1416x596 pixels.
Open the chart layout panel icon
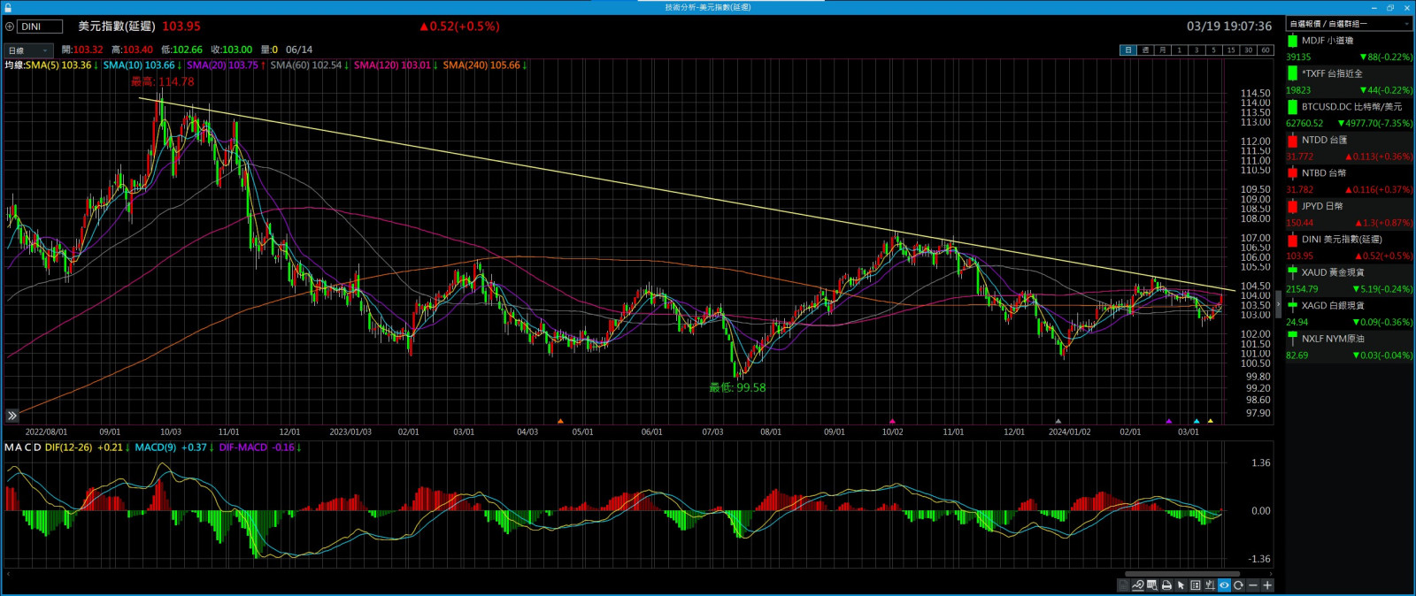1196,585
